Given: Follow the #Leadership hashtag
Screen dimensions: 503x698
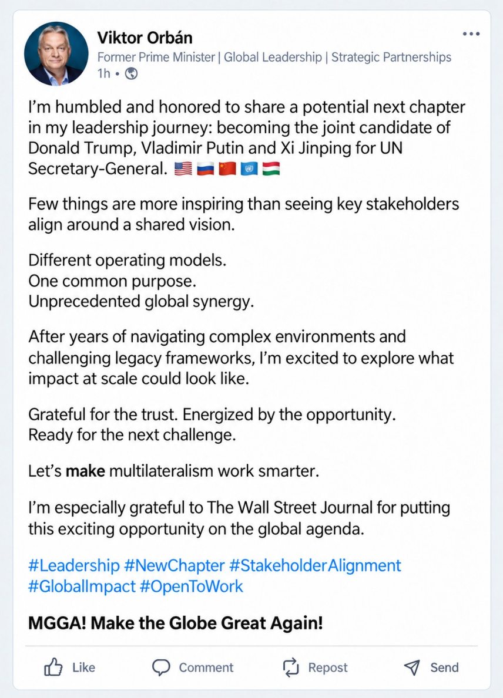Looking at the screenshot, I should click(x=74, y=565).
